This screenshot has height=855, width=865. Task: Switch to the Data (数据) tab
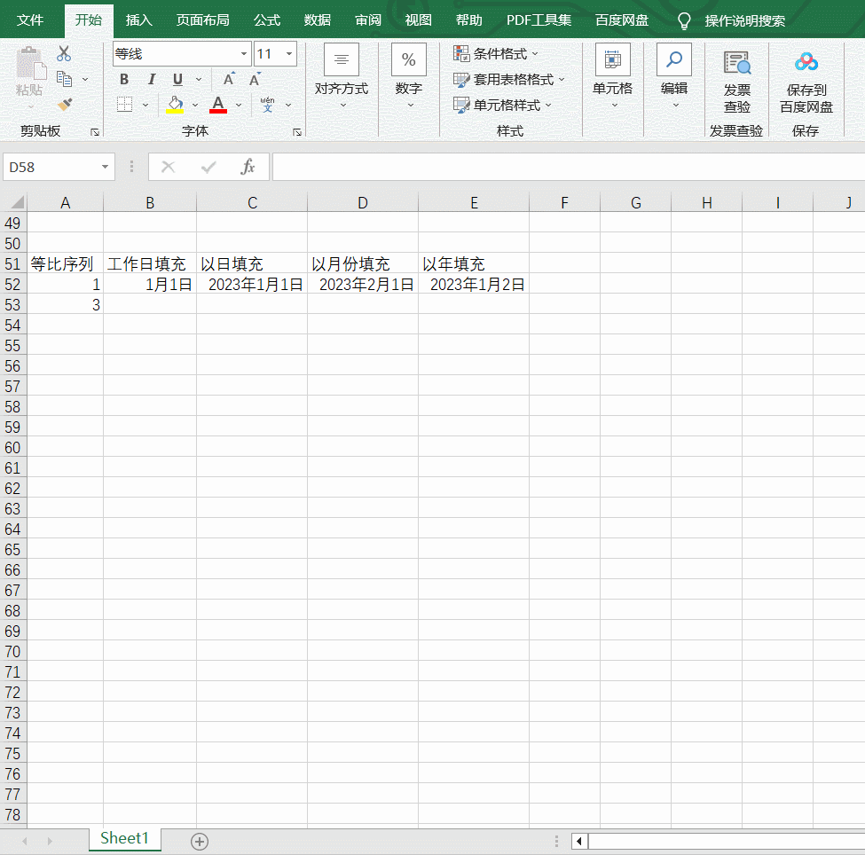(x=318, y=20)
